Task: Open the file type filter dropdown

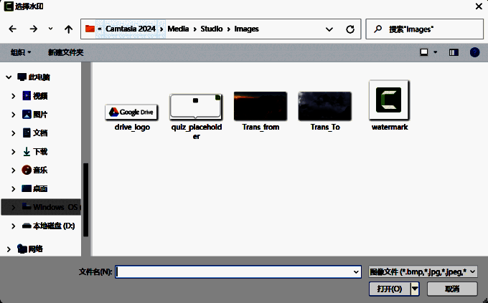Action: coord(422,271)
